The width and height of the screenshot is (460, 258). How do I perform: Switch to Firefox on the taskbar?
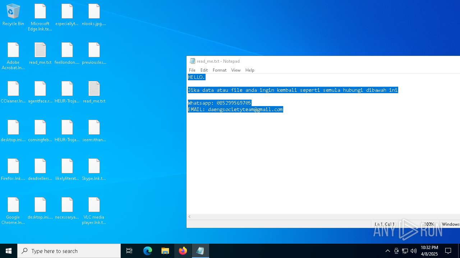183,251
